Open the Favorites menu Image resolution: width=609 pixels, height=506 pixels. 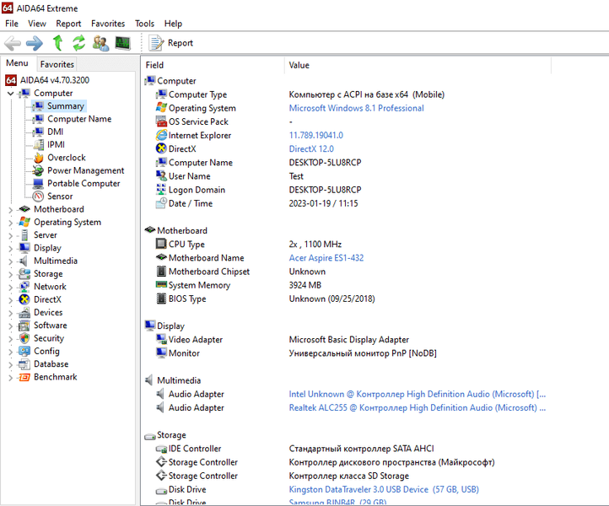tap(108, 24)
